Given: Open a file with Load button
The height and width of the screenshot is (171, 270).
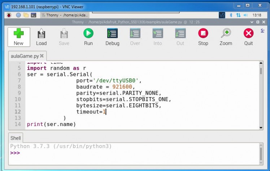Looking at the screenshot, I should 41,37.
